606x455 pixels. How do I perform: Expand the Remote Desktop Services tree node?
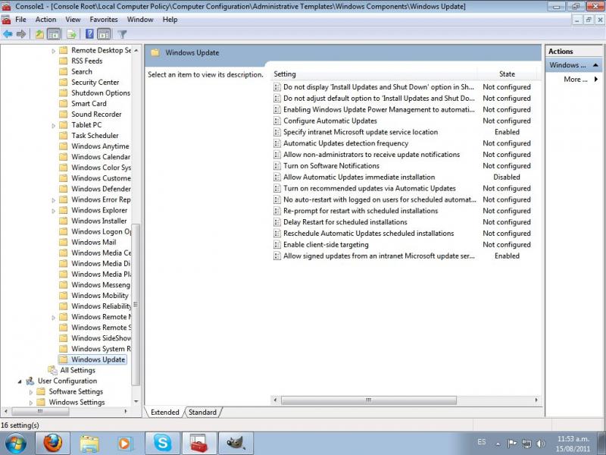point(53,51)
